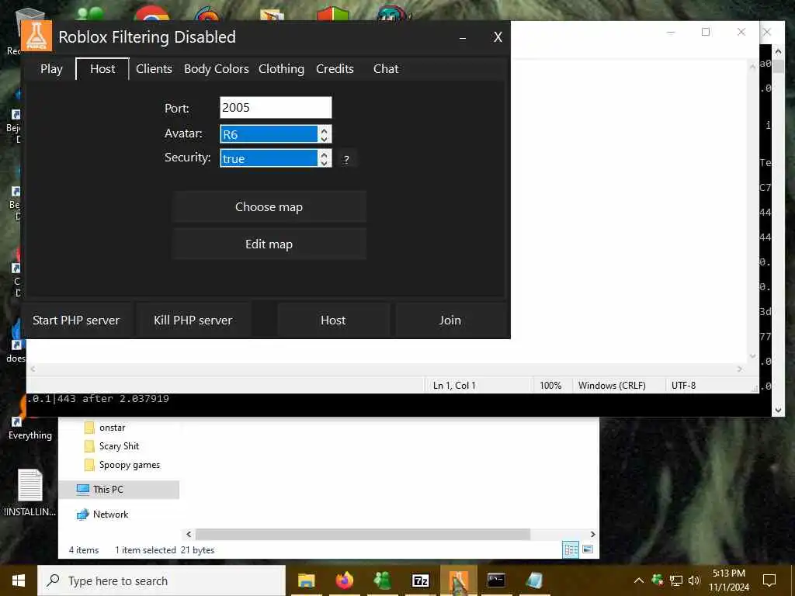Click the Security spinner up arrow
795x596 pixels.
[x=325, y=154]
